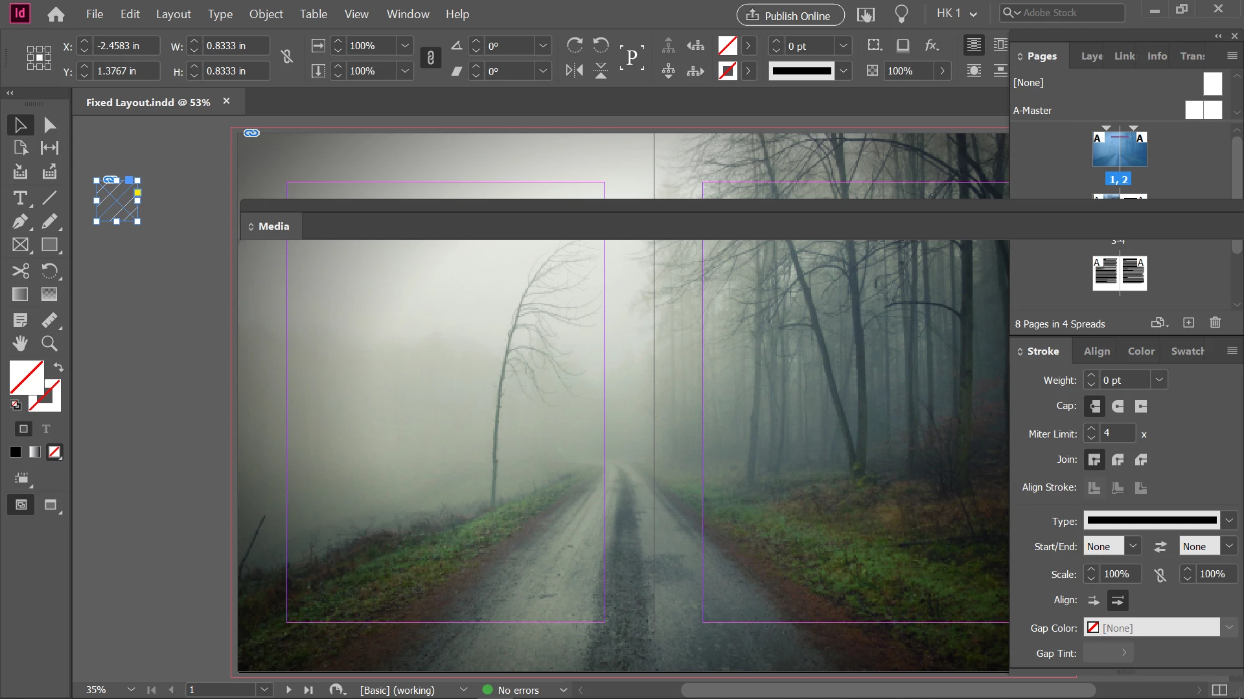This screenshot has width=1244, height=699.
Task: Open the Object menu
Action: 266,14
